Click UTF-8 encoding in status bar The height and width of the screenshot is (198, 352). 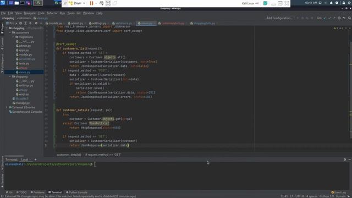click(x=300, y=196)
